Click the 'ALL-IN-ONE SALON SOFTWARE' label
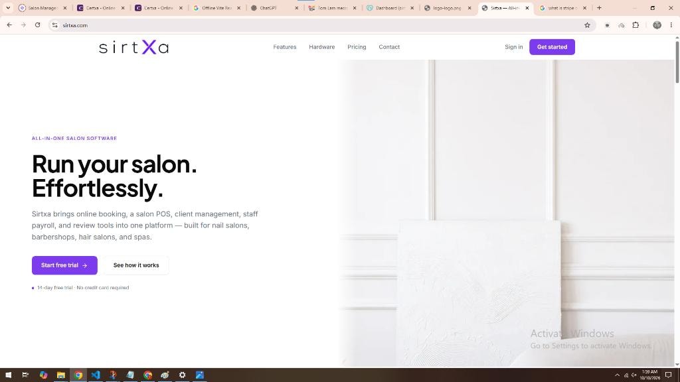Image resolution: width=680 pixels, height=382 pixels. click(x=74, y=138)
